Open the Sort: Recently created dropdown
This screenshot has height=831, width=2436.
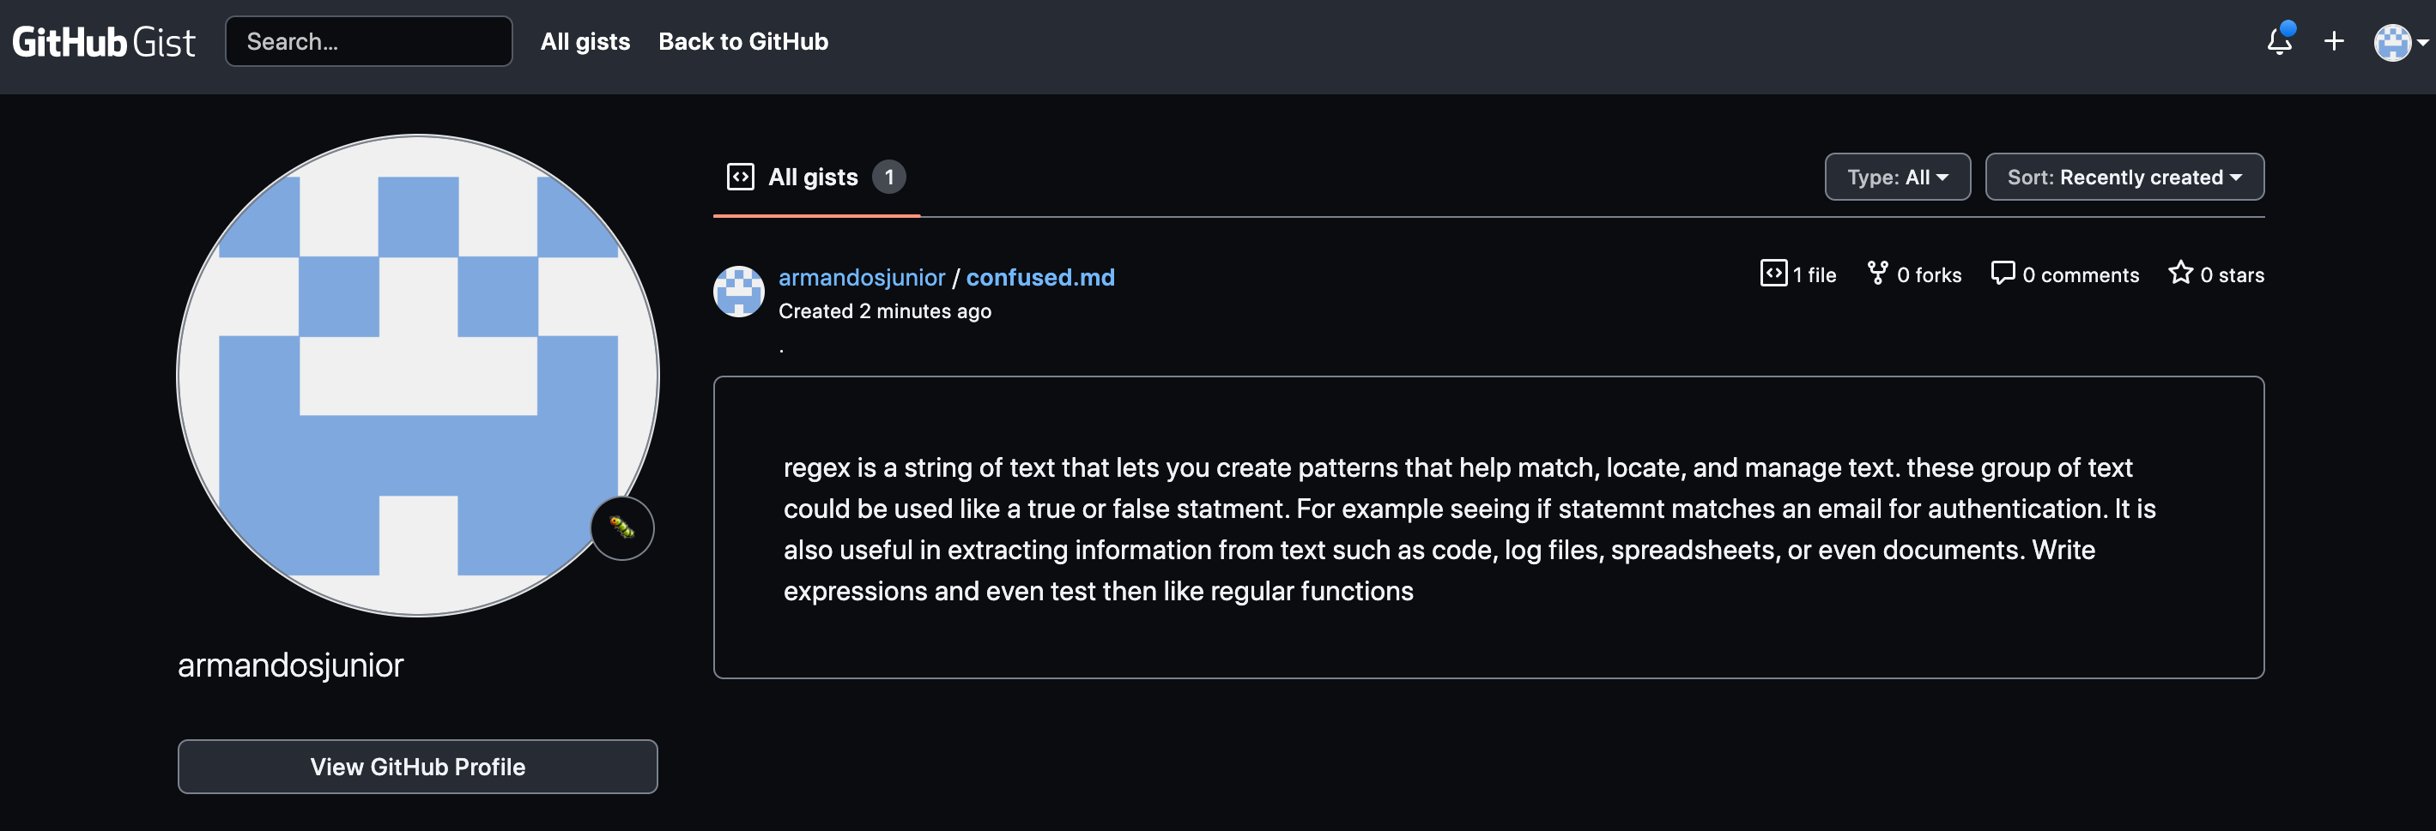(x=2124, y=177)
